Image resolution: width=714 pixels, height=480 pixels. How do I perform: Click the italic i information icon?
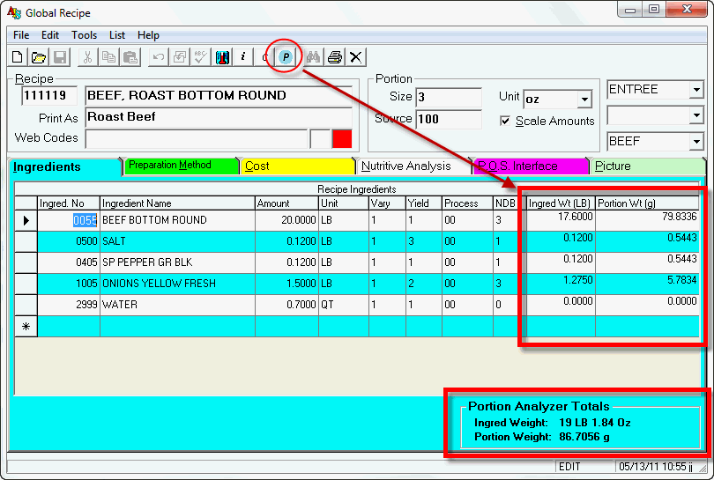243,57
